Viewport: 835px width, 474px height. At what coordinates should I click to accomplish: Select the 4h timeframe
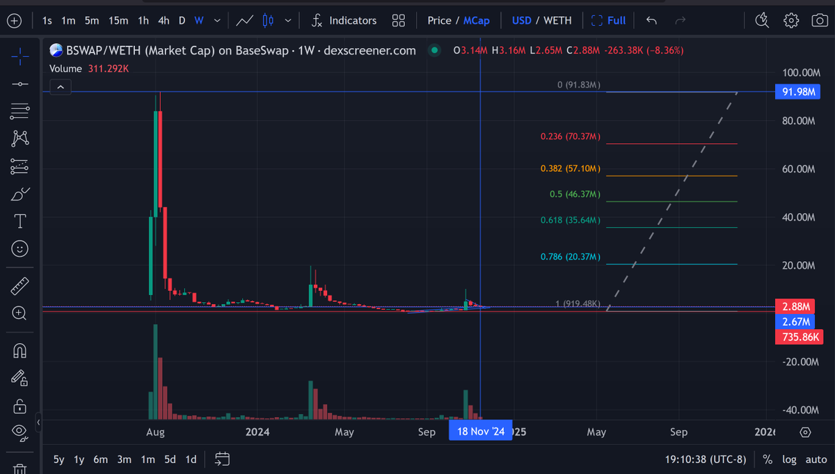click(164, 21)
